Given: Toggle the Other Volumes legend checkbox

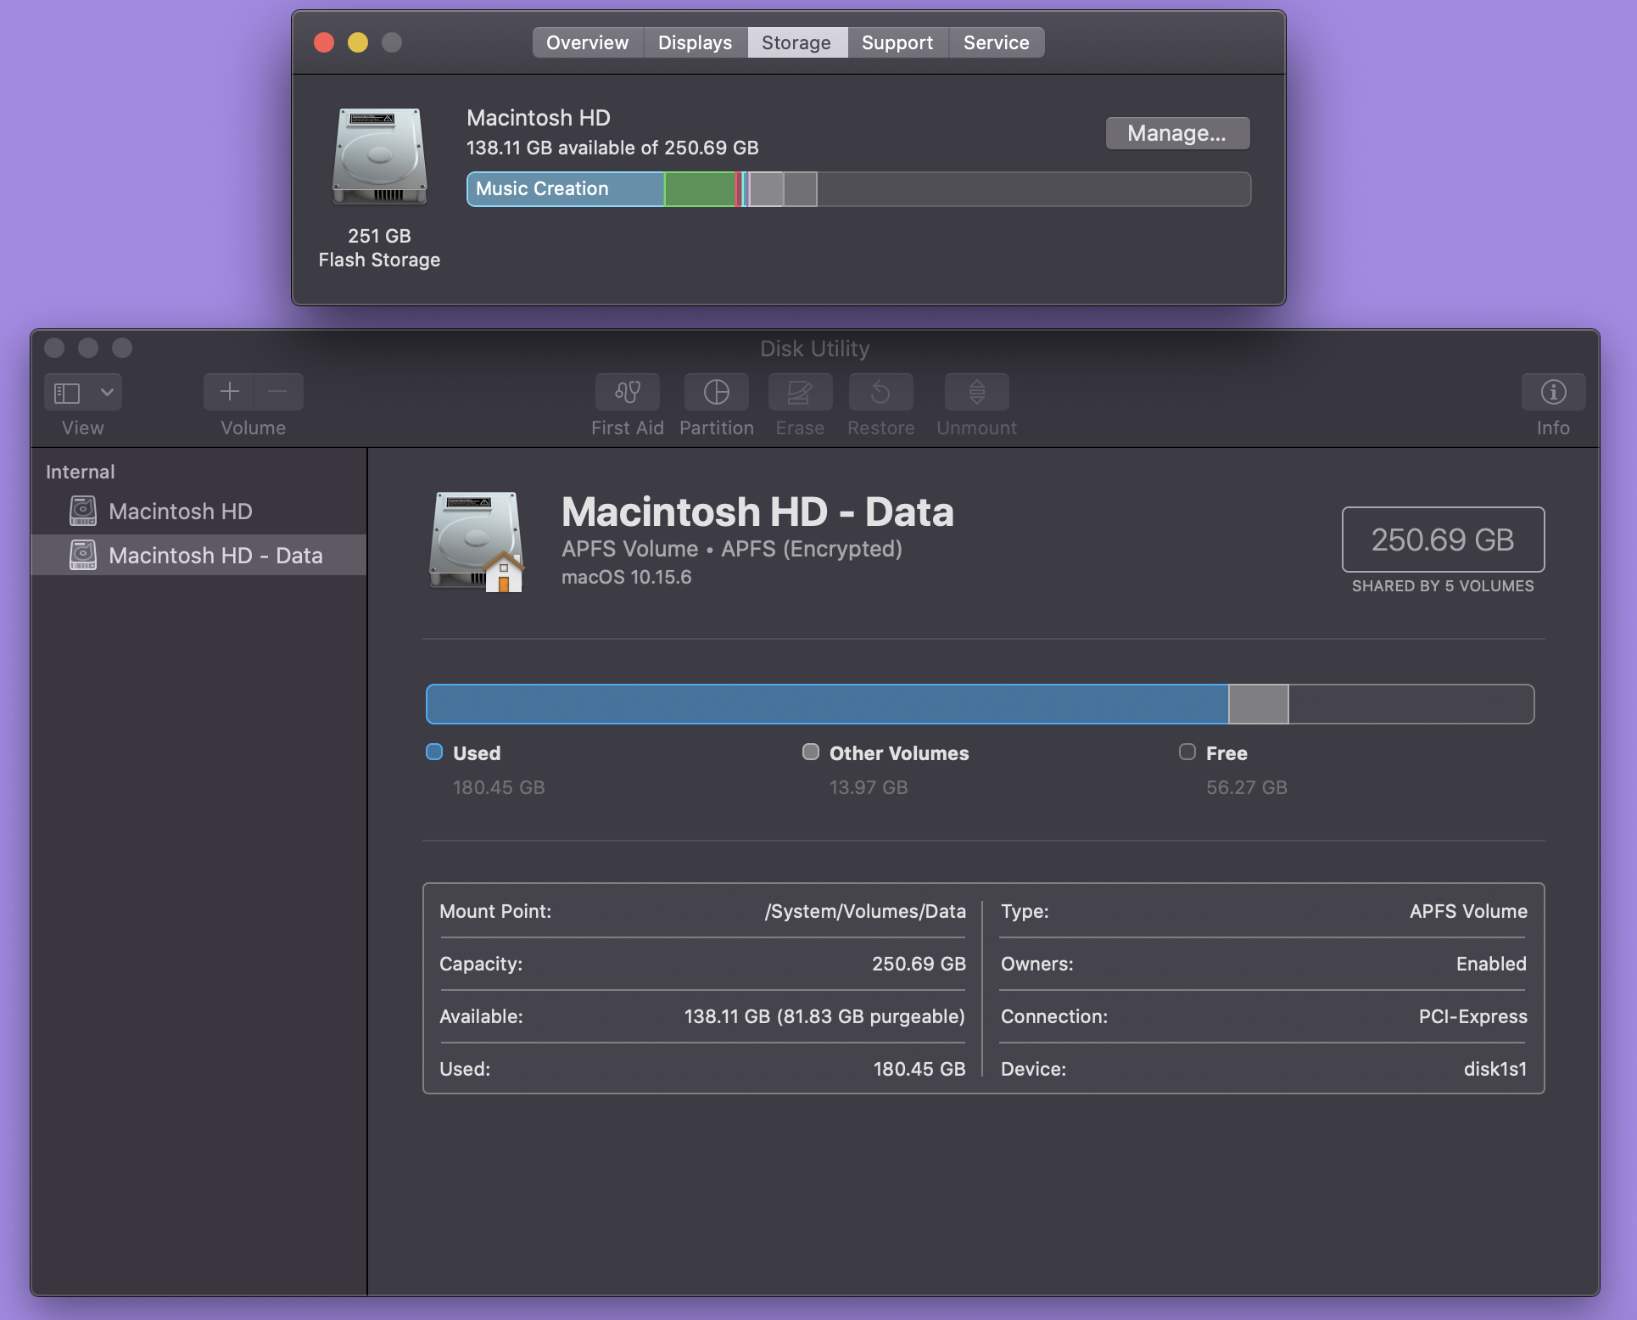Looking at the screenshot, I should pyautogui.click(x=810, y=752).
